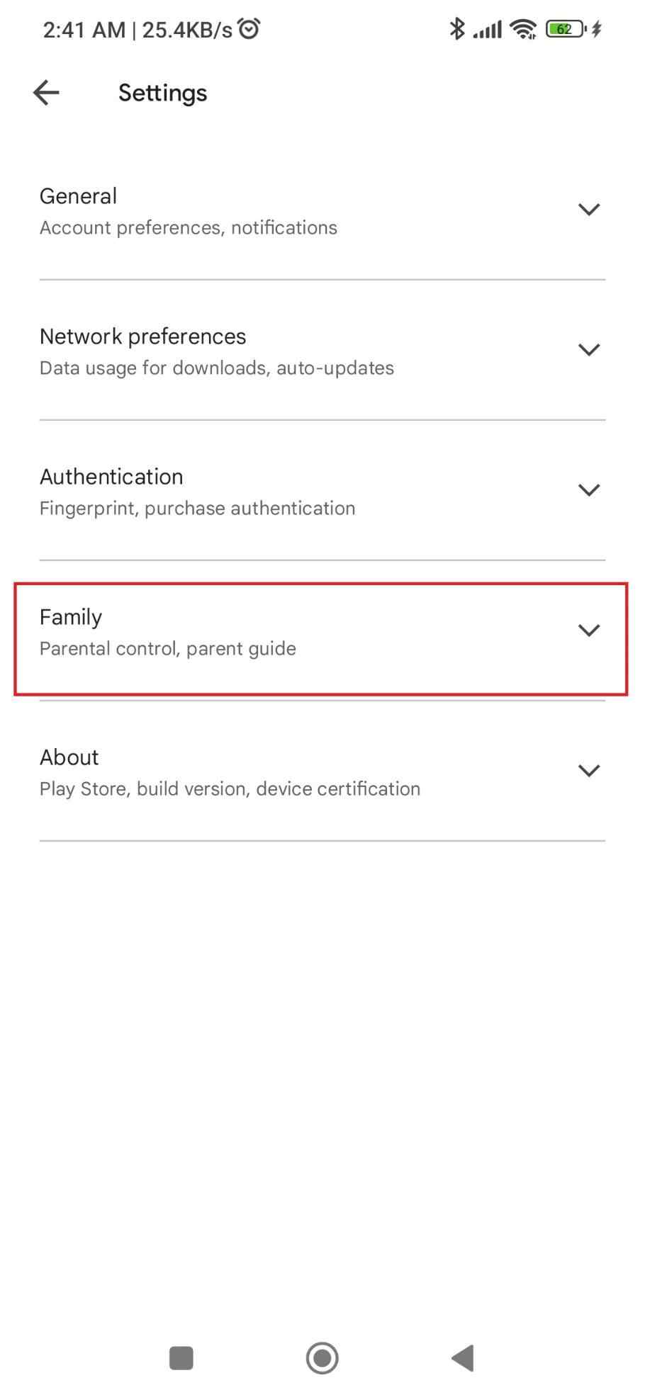Expand the Authentication chevron
645x1397 pixels.
coord(589,490)
